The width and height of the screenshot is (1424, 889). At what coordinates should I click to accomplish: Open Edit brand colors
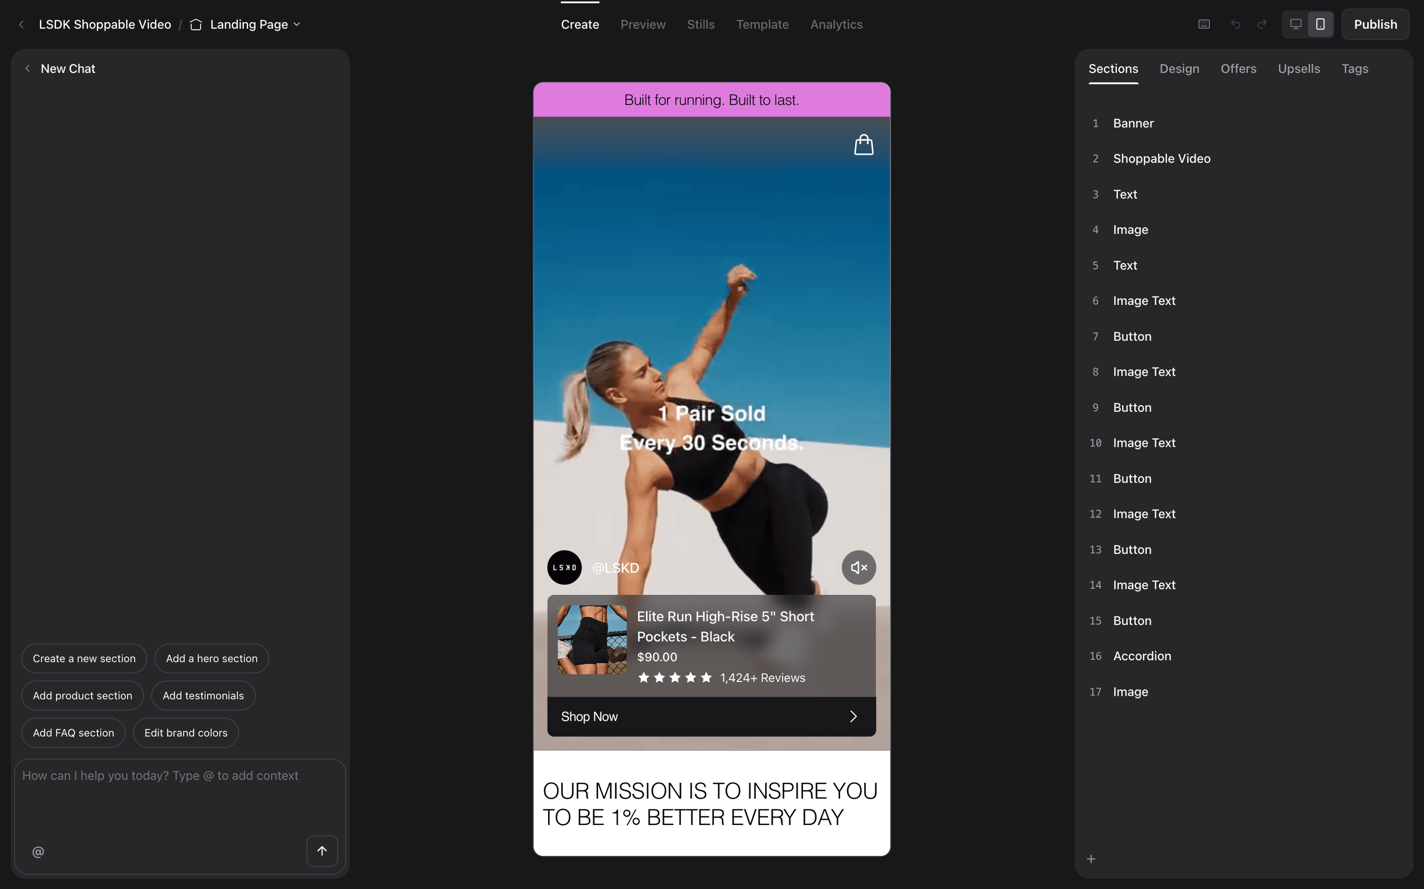point(185,733)
